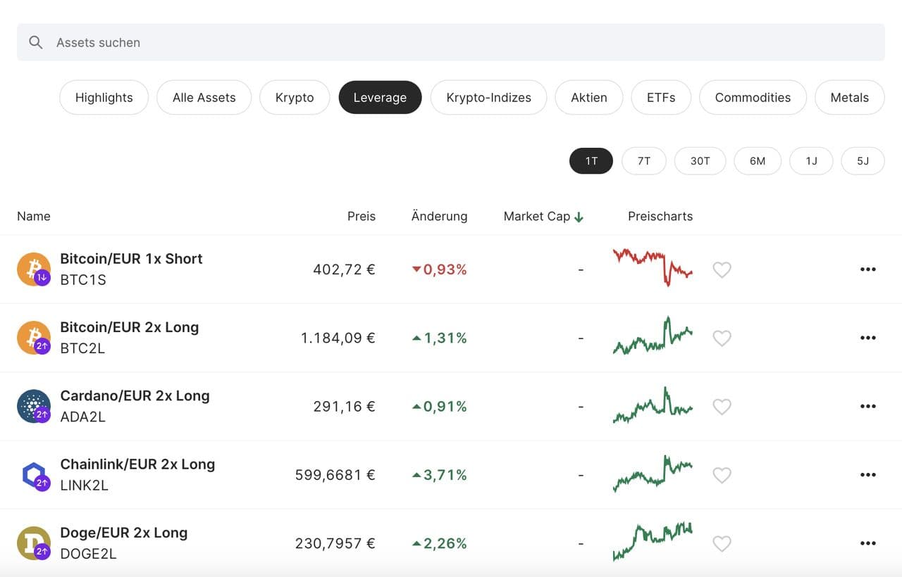Sort by Market Cap column arrow

[579, 217]
